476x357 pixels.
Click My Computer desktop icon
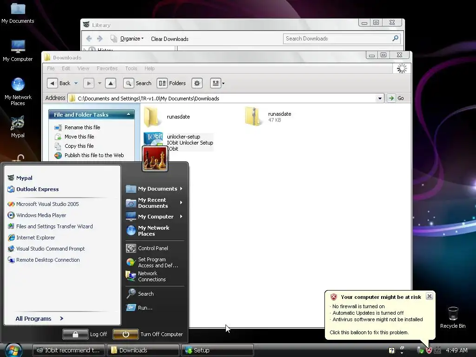click(x=18, y=50)
